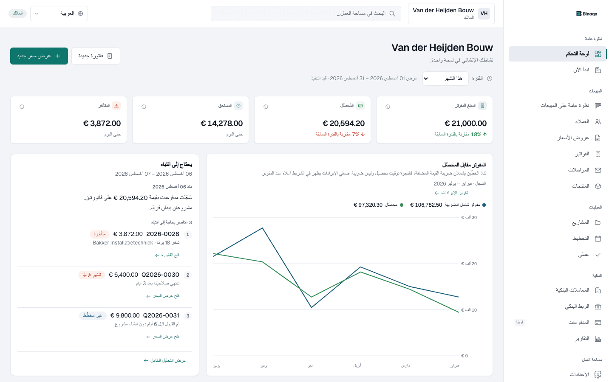Open the الإعدادات settings gear icon
The height and width of the screenshot is (382, 612).
598,374
